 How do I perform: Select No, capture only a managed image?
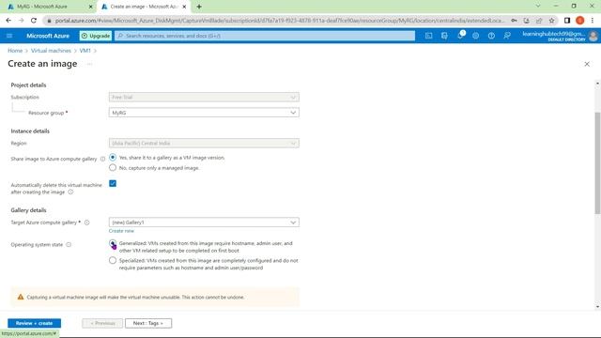click(113, 167)
